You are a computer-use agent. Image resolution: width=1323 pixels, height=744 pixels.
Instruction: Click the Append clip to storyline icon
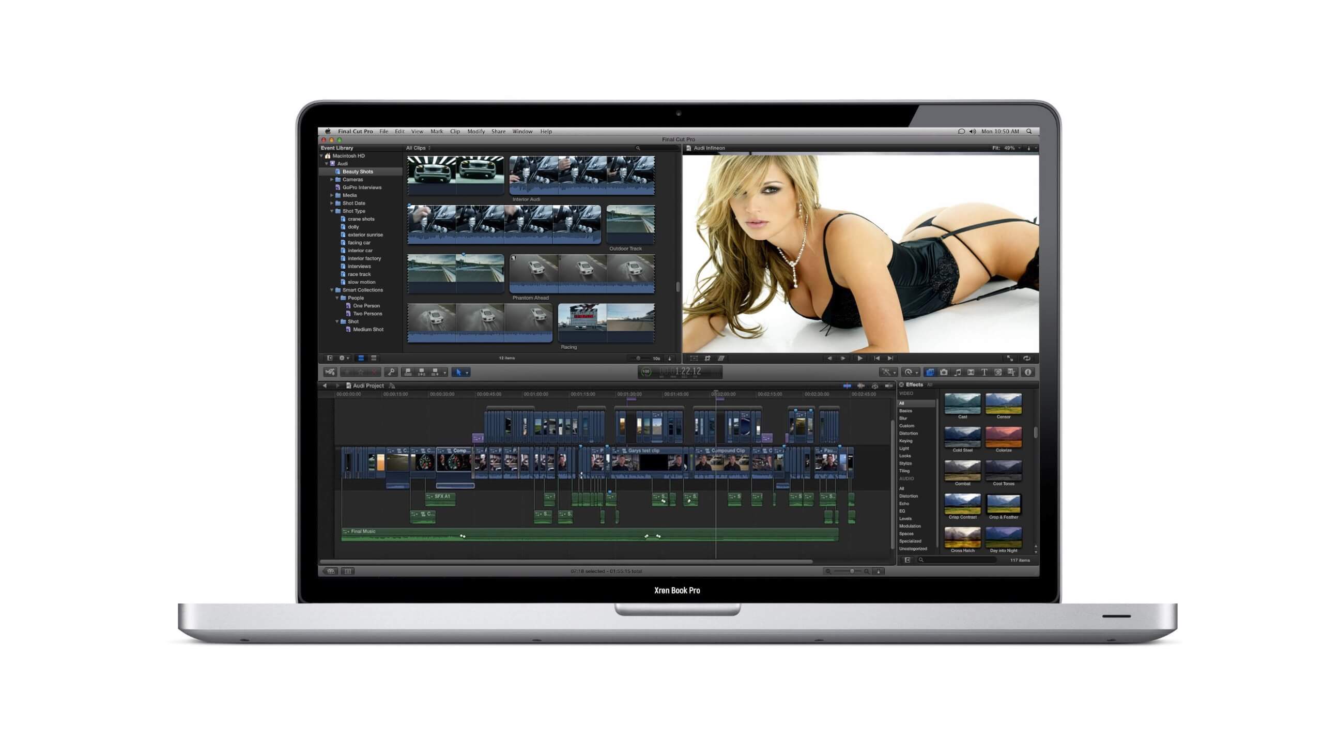point(435,372)
